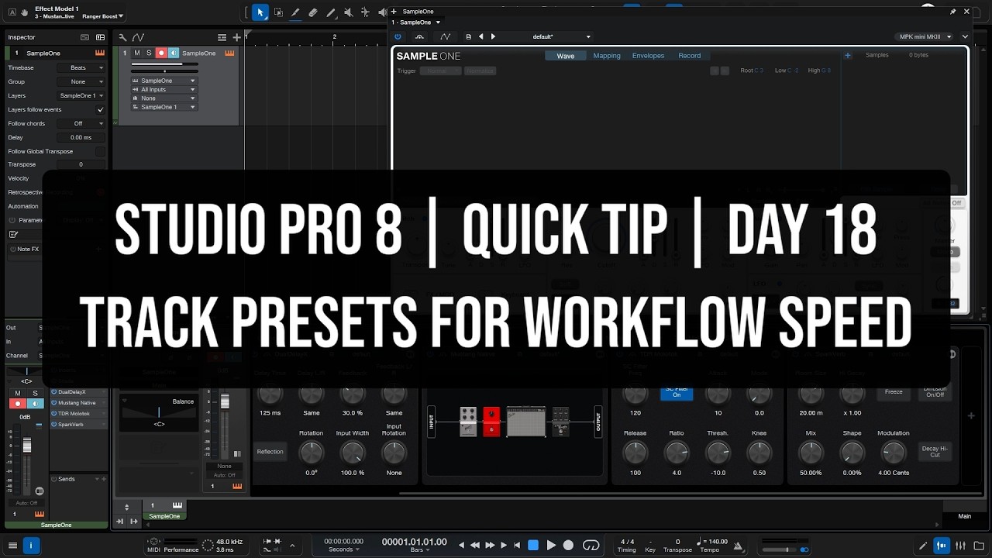Select the Eraser tool
The width and height of the screenshot is (992, 558).
pos(313,12)
